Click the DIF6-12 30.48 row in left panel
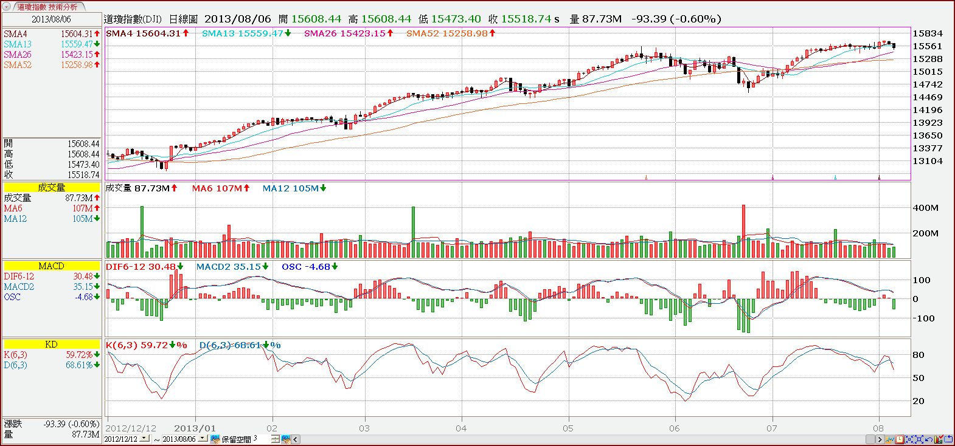This screenshot has height=446, width=955. [51, 276]
